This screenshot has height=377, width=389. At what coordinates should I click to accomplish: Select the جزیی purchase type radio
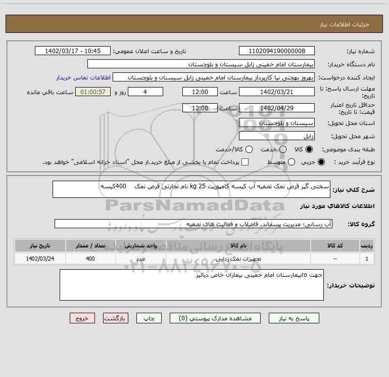pyautogui.click(x=321, y=162)
